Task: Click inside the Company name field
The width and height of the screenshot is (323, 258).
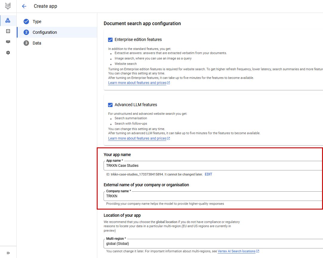Action: point(179,196)
